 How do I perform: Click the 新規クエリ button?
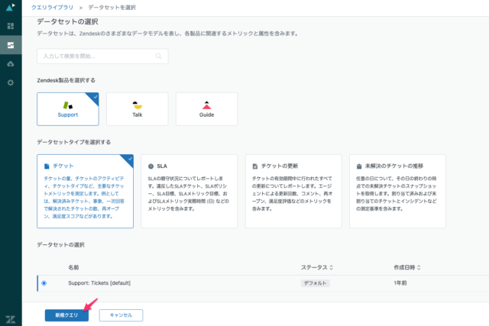coord(66,315)
